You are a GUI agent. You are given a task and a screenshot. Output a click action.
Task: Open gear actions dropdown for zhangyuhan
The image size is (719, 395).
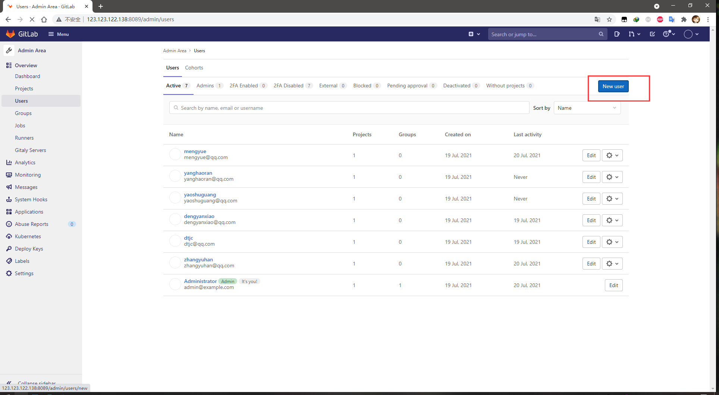click(x=612, y=264)
